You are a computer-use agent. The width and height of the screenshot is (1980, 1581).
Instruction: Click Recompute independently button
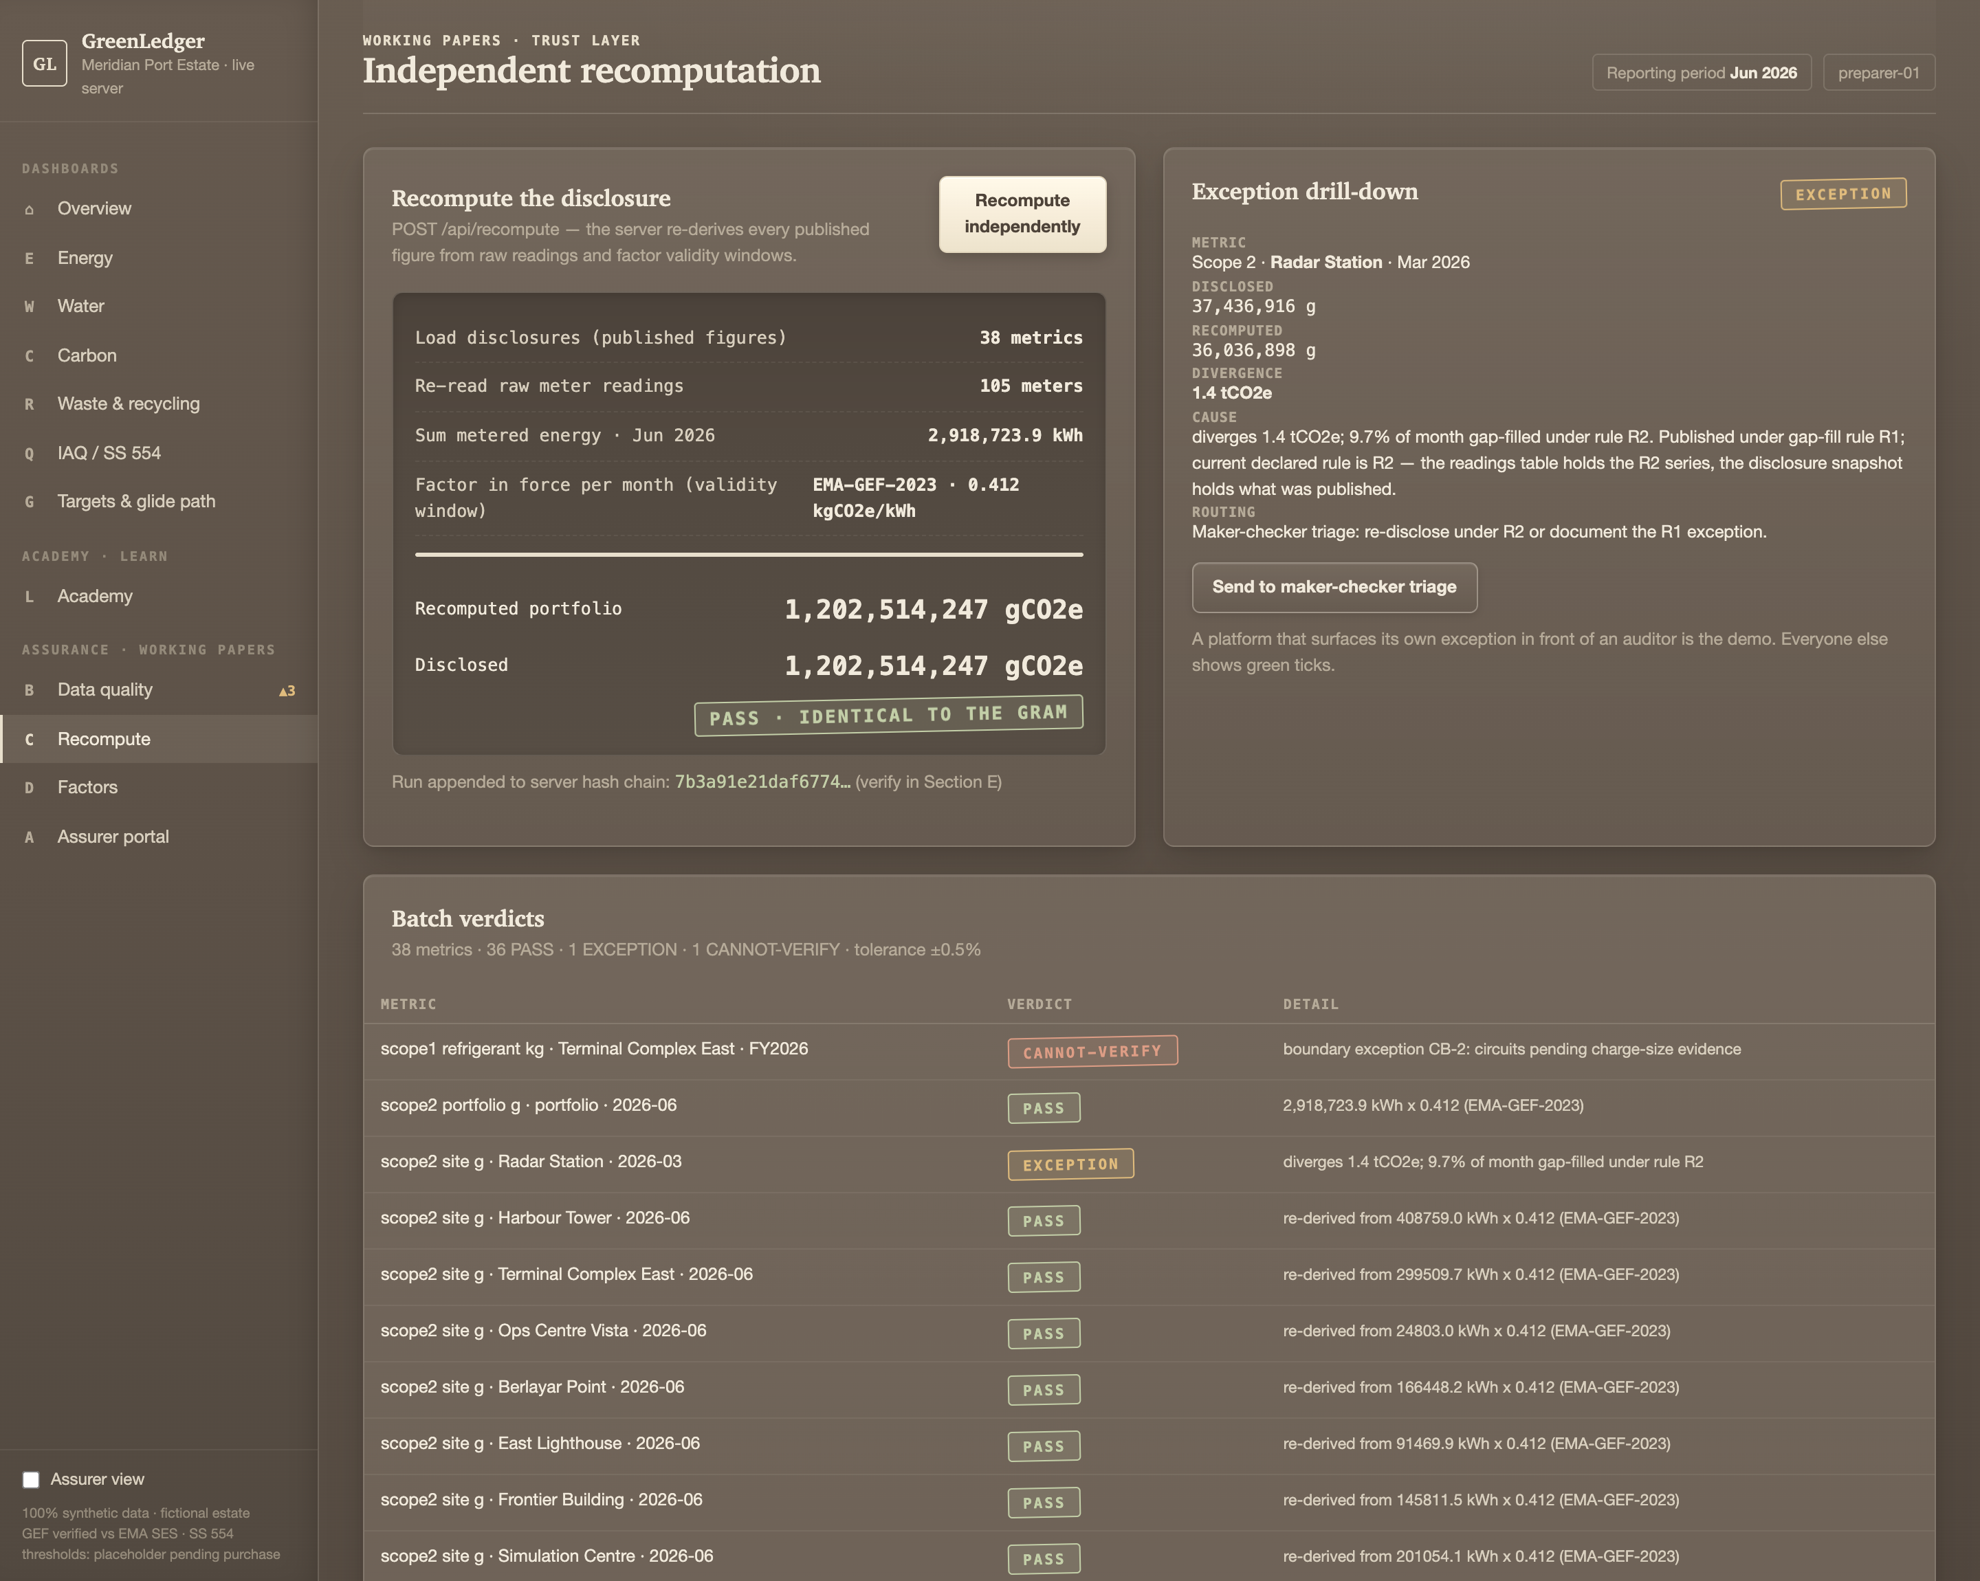(x=1022, y=214)
